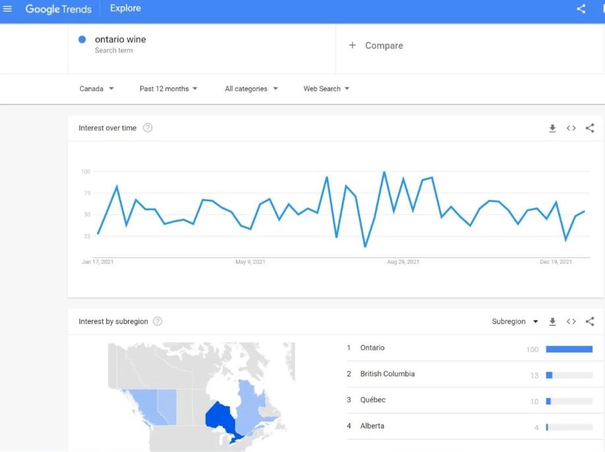Screen dimensions: 605x452
Task: Open the Subregion view selector
Action: (515, 322)
